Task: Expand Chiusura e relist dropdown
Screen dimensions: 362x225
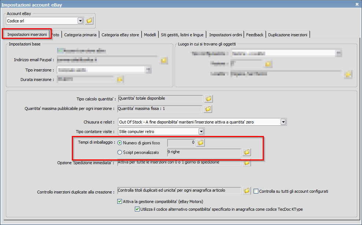Action: click(283, 122)
